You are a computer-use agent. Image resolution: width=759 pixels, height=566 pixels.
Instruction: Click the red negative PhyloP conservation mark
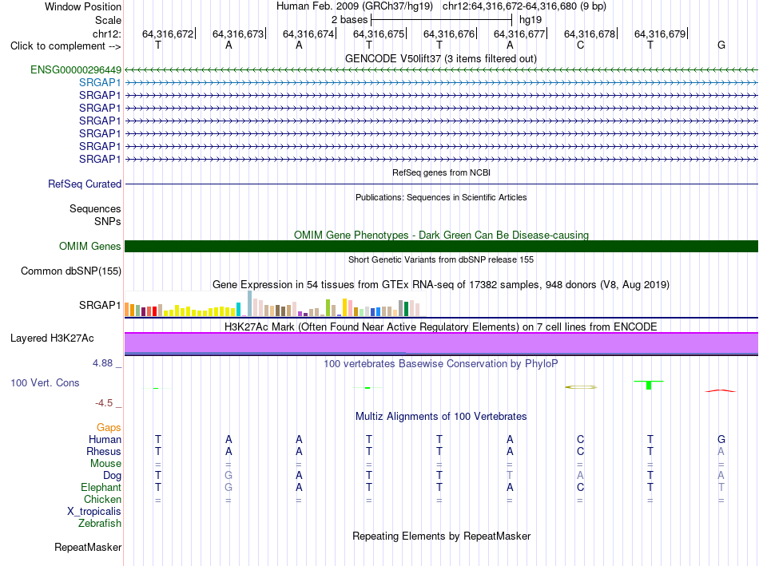pyautogui.click(x=721, y=390)
